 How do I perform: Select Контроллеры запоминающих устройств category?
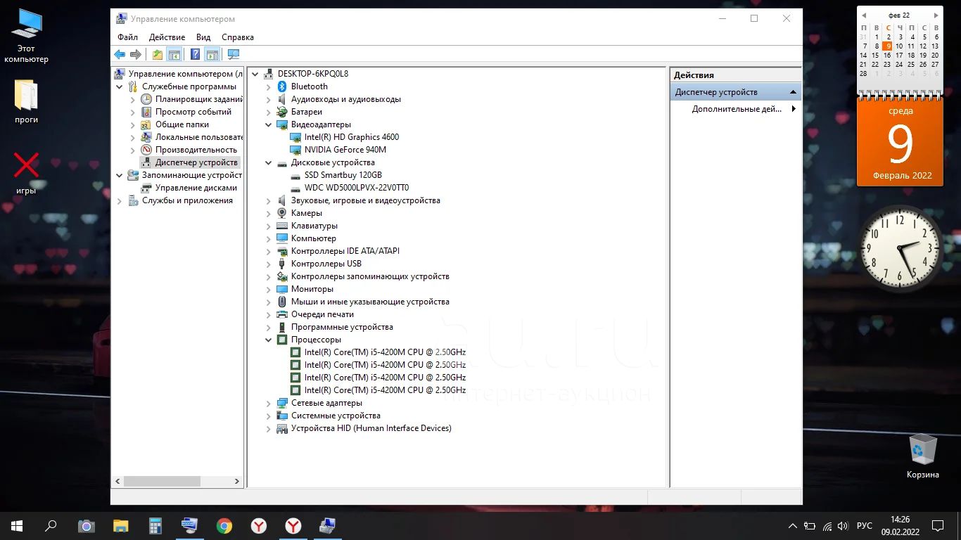370,276
